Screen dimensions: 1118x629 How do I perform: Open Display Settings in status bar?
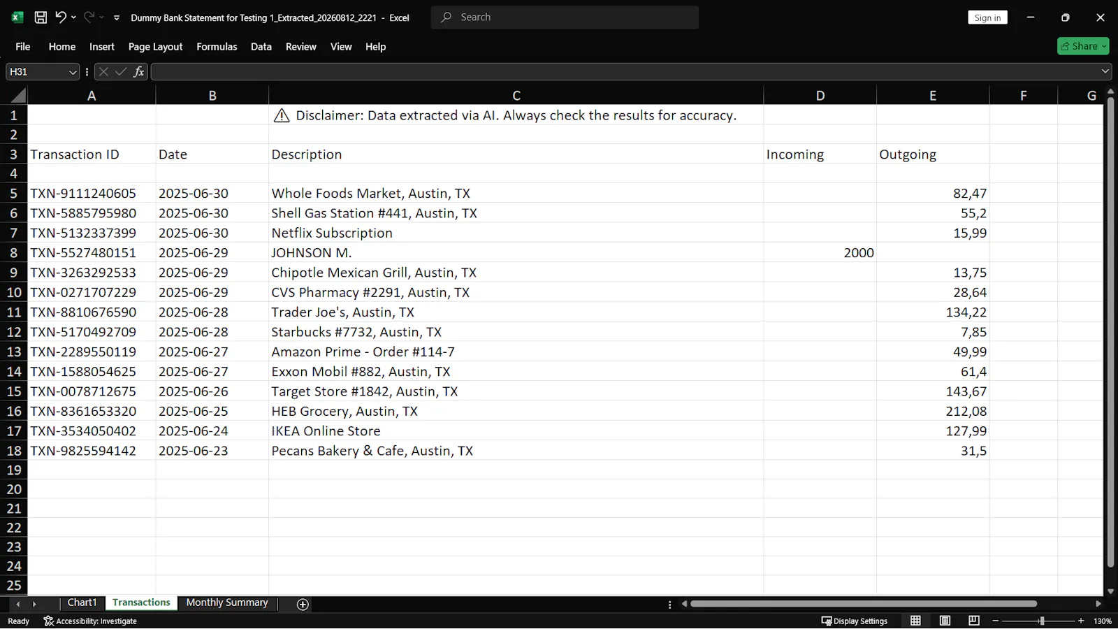854,621
